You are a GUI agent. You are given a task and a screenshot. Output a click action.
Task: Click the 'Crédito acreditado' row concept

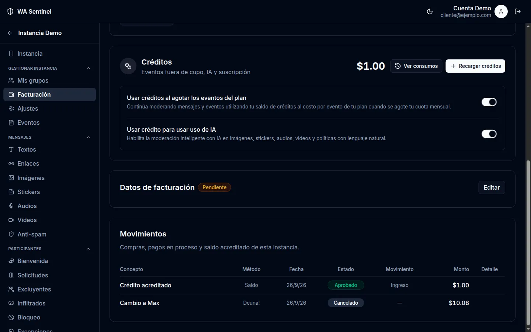[x=146, y=285]
